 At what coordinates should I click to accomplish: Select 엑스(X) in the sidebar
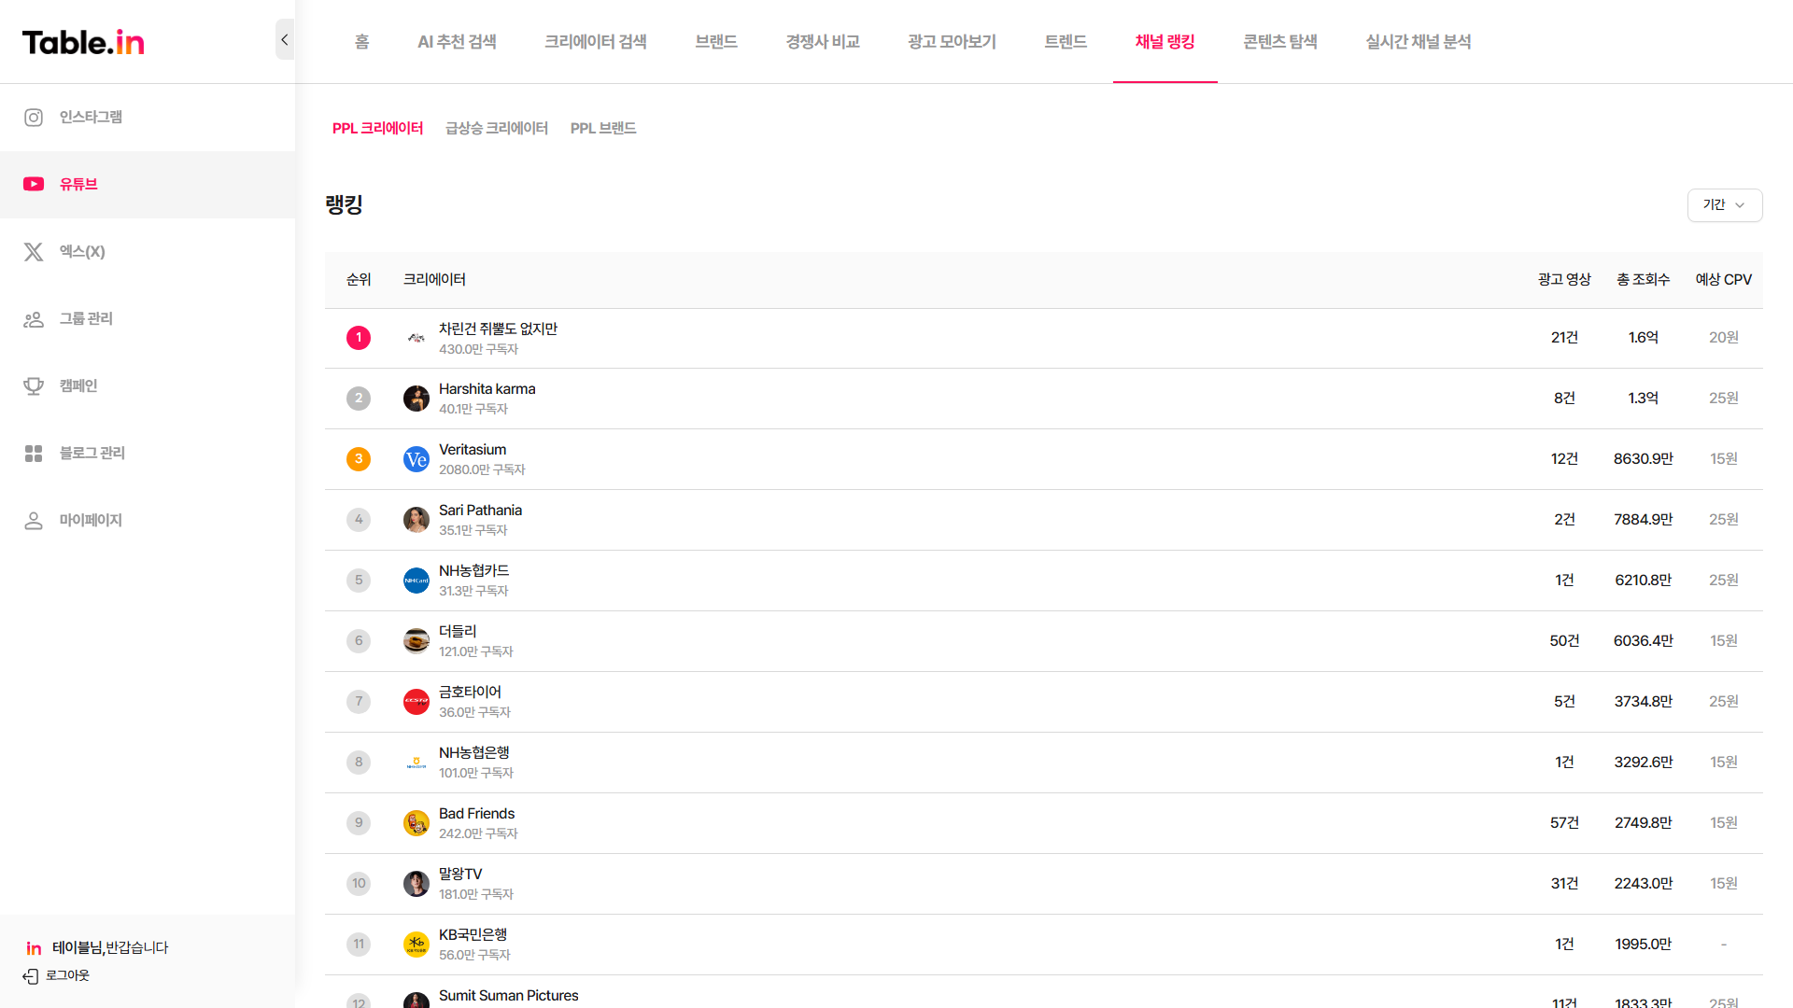pos(148,252)
